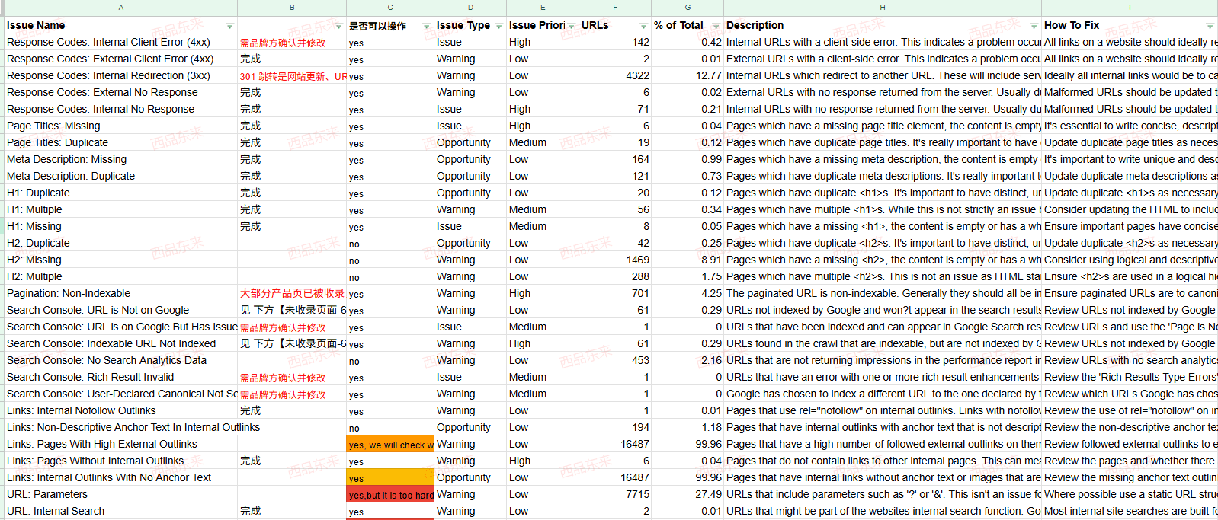
Task: Open filter for blank column B header
Action: coord(338,26)
